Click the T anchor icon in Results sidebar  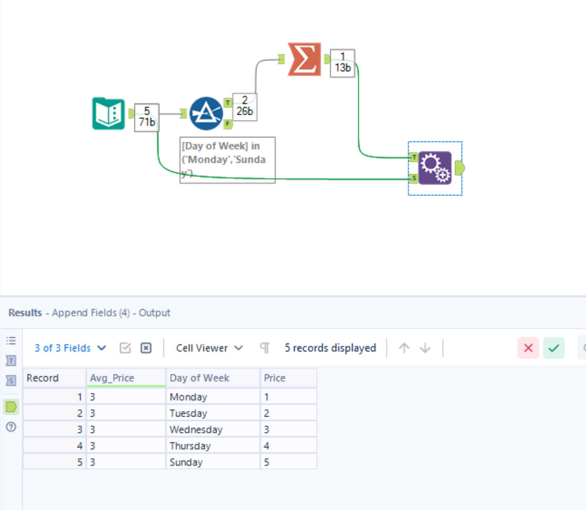[x=10, y=361]
